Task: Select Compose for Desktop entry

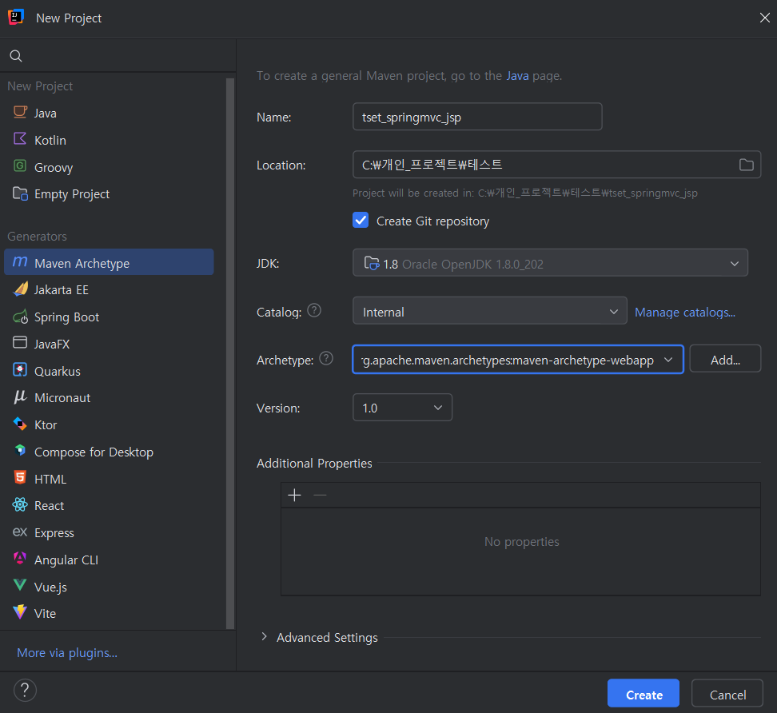Action: pyautogui.click(x=109, y=452)
